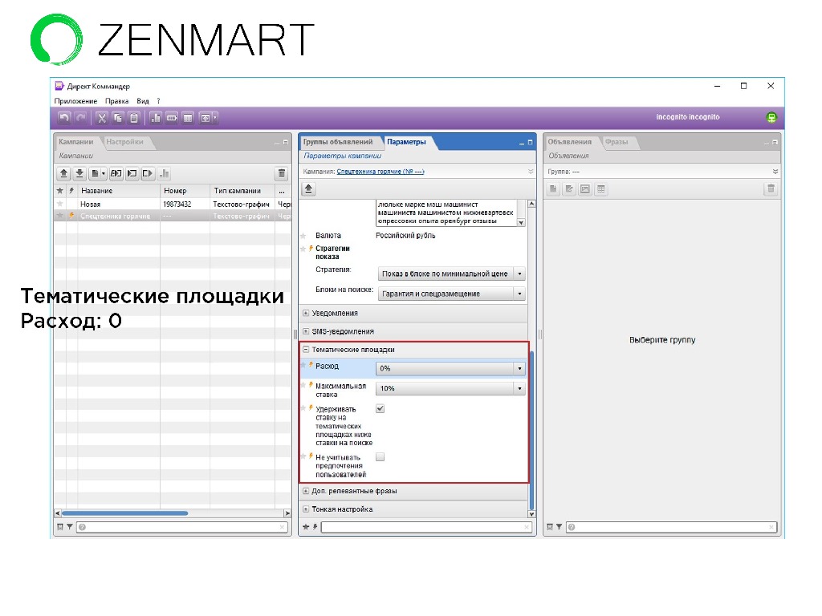
Task: Copy selection from the main toolbar
Action: (118, 118)
